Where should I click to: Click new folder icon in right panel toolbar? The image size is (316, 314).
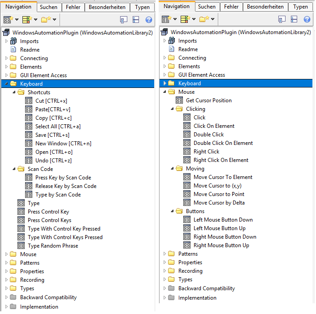click(204, 19)
